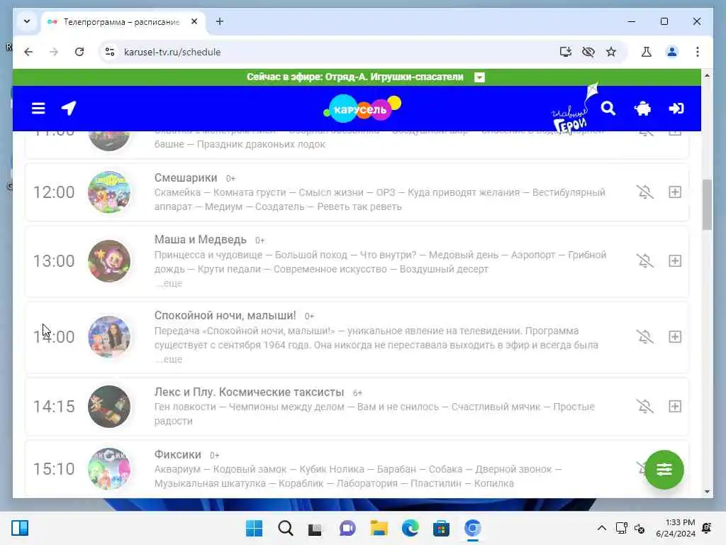Open Лекс и Плу. Космические таксисты link
The image size is (726, 545).
[x=249, y=392]
